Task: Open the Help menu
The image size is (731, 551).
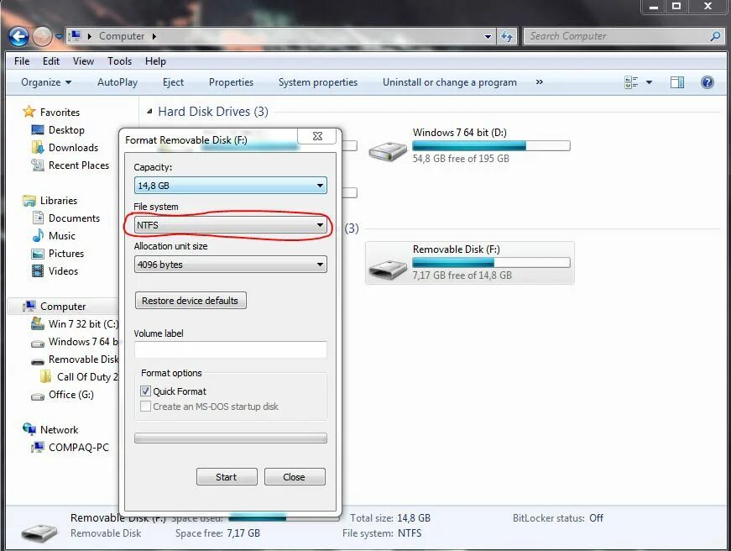Action: click(155, 61)
